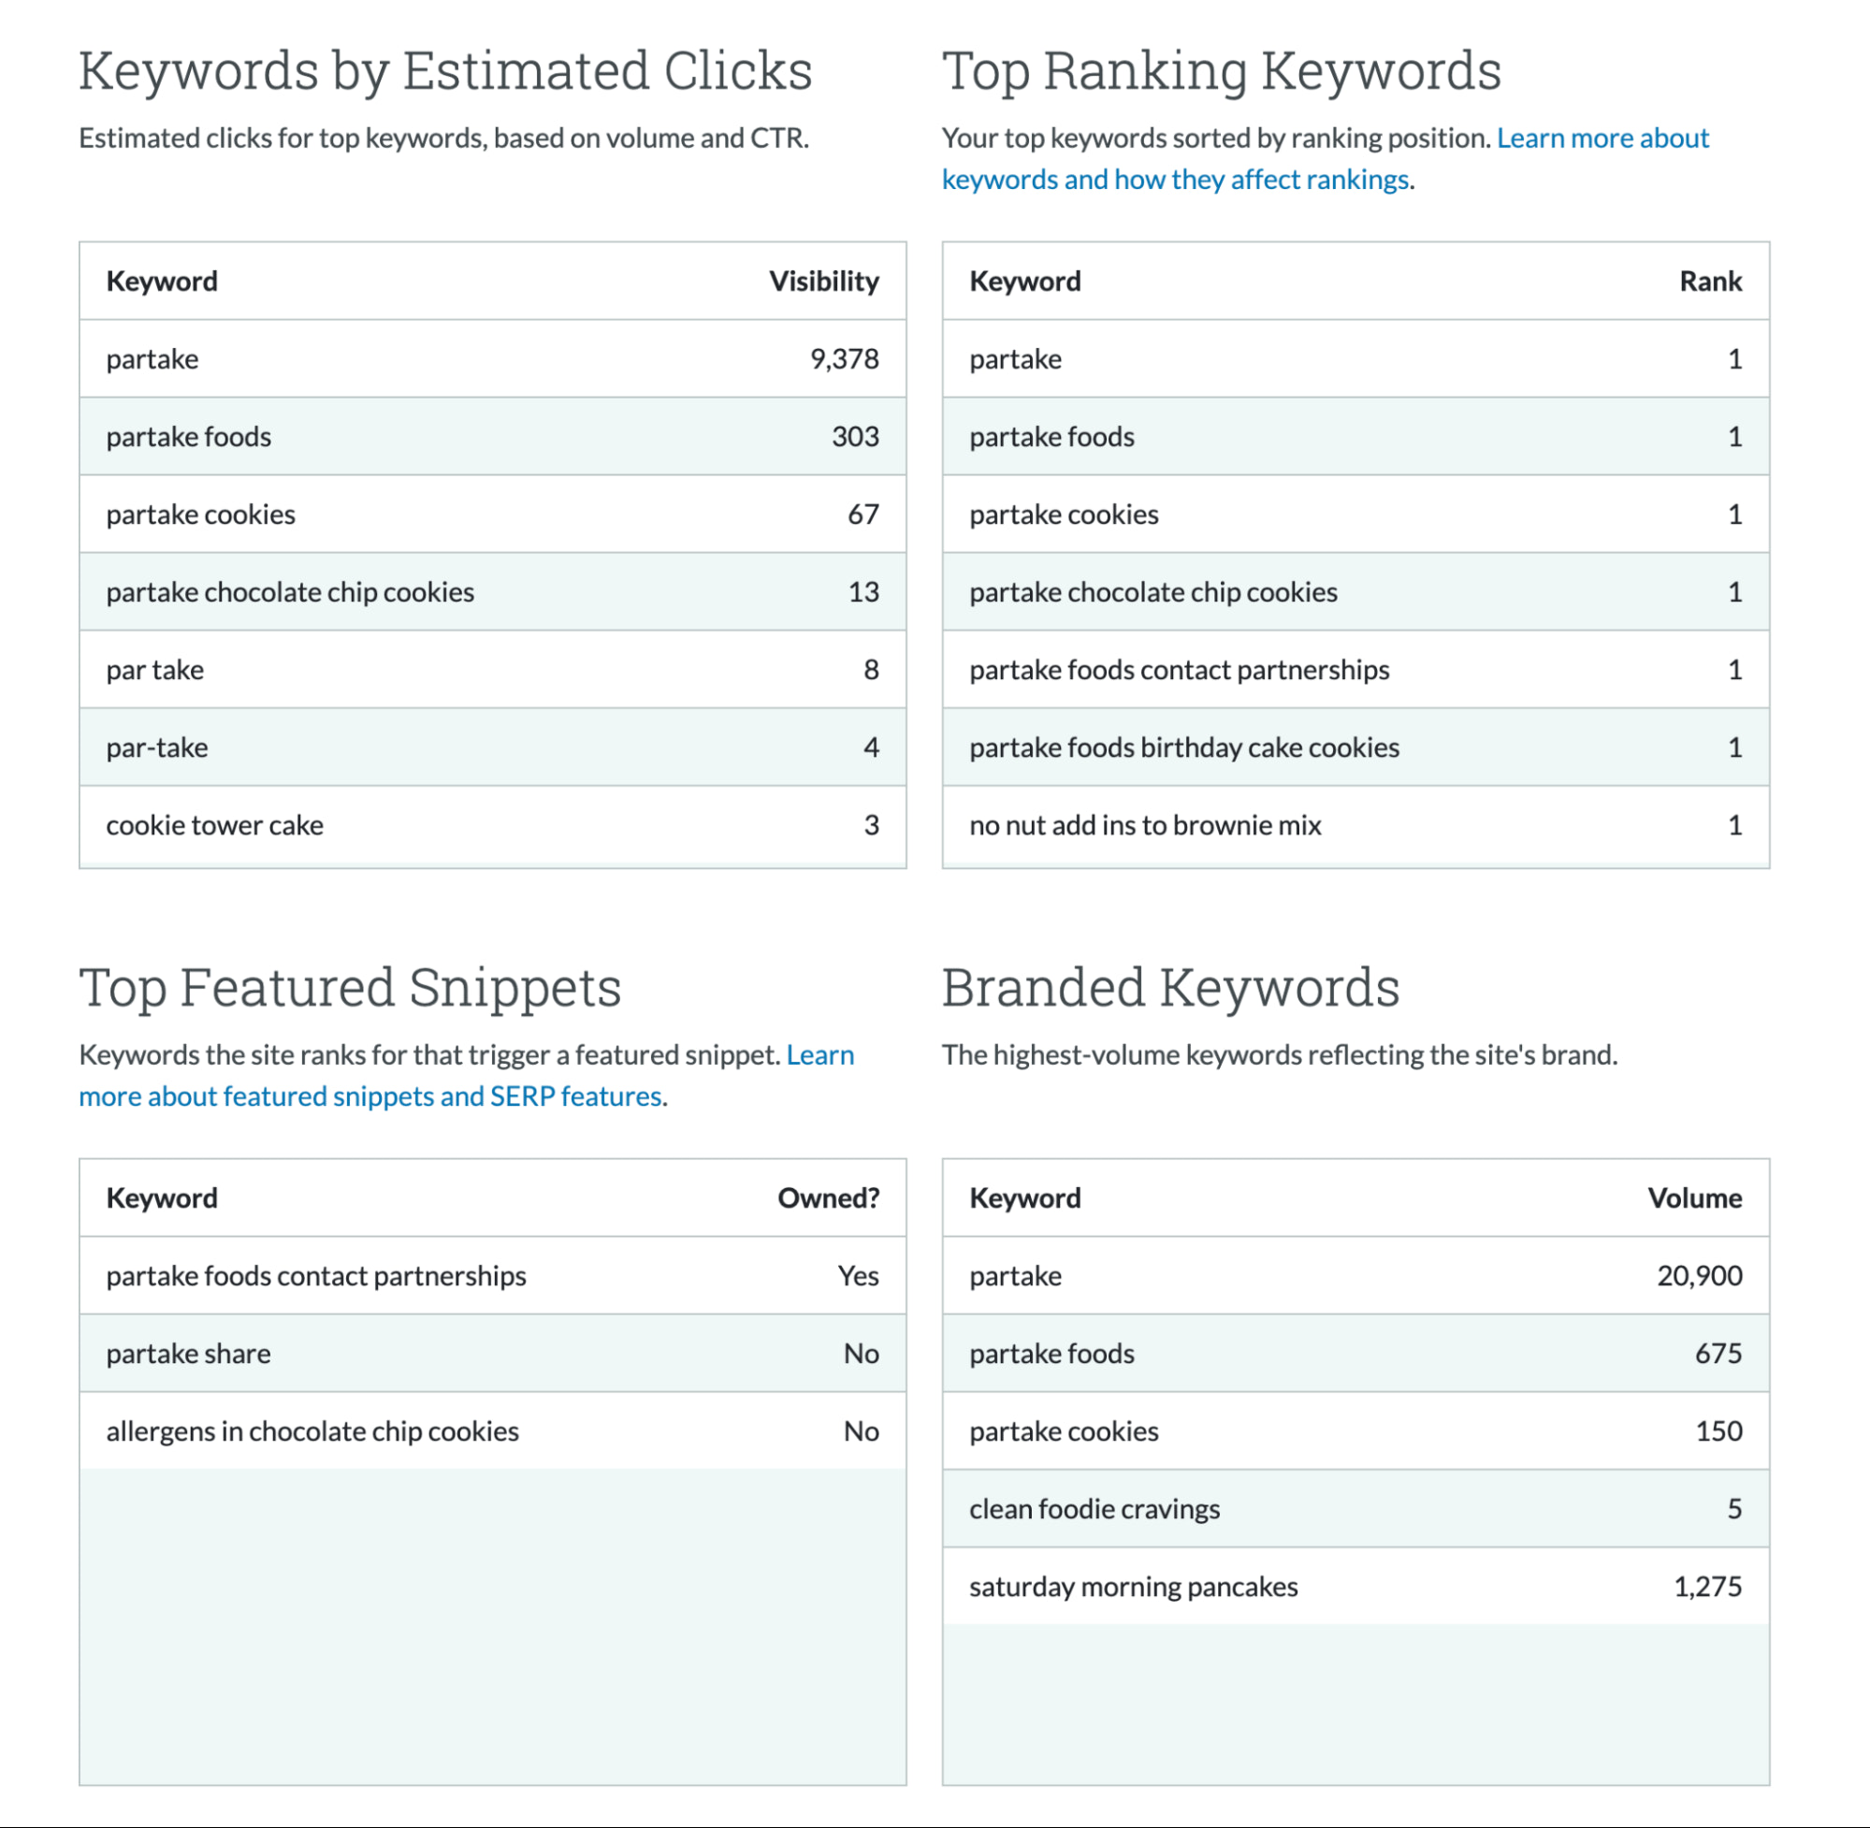
Task: Click the 'saturday morning pancakes' keyword
Action: (x=1133, y=1587)
